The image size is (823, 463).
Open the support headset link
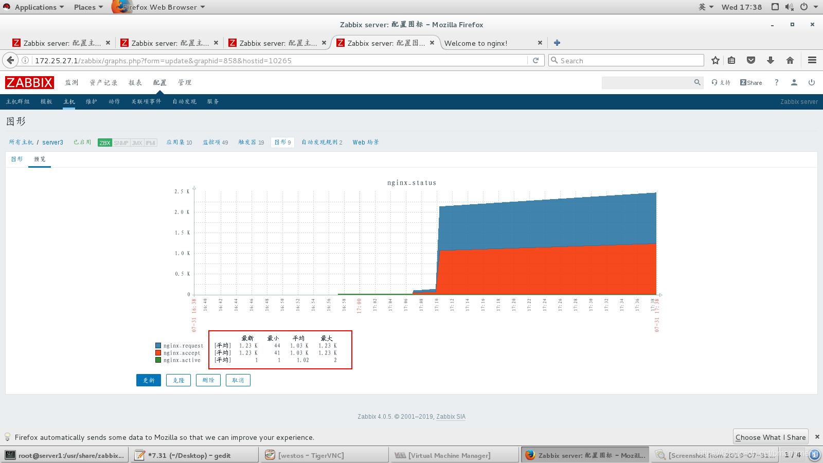coord(721,82)
